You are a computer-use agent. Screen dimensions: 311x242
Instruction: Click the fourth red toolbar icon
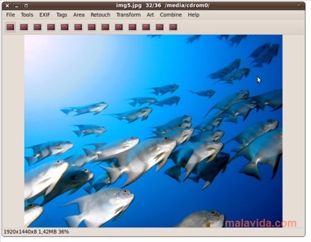[x=51, y=27]
